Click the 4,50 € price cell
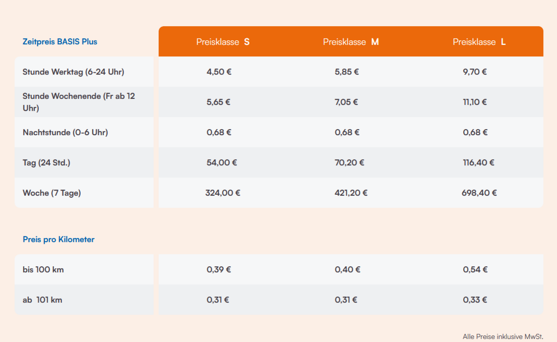Viewport: 557px width, 342px height. point(219,72)
